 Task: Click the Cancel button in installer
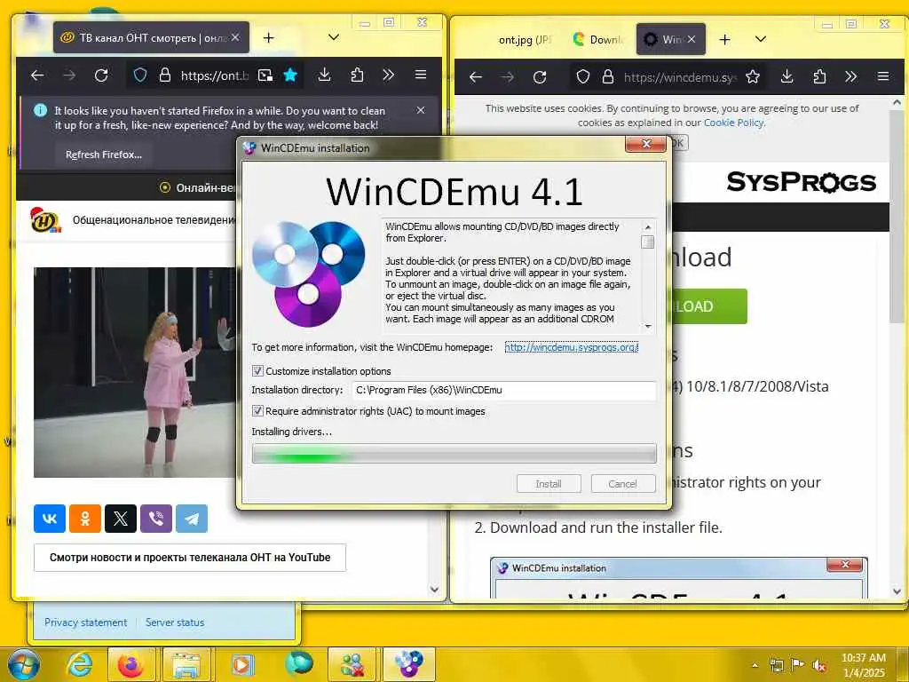(623, 484)
